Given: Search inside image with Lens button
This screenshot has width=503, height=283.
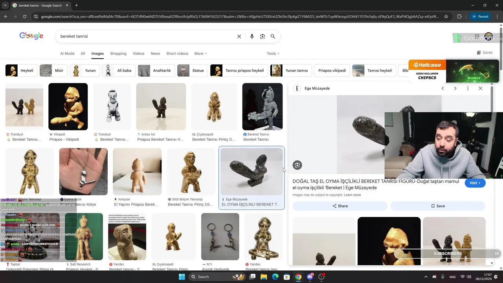Looking at the screenshot, I should (x=297, y=165).
